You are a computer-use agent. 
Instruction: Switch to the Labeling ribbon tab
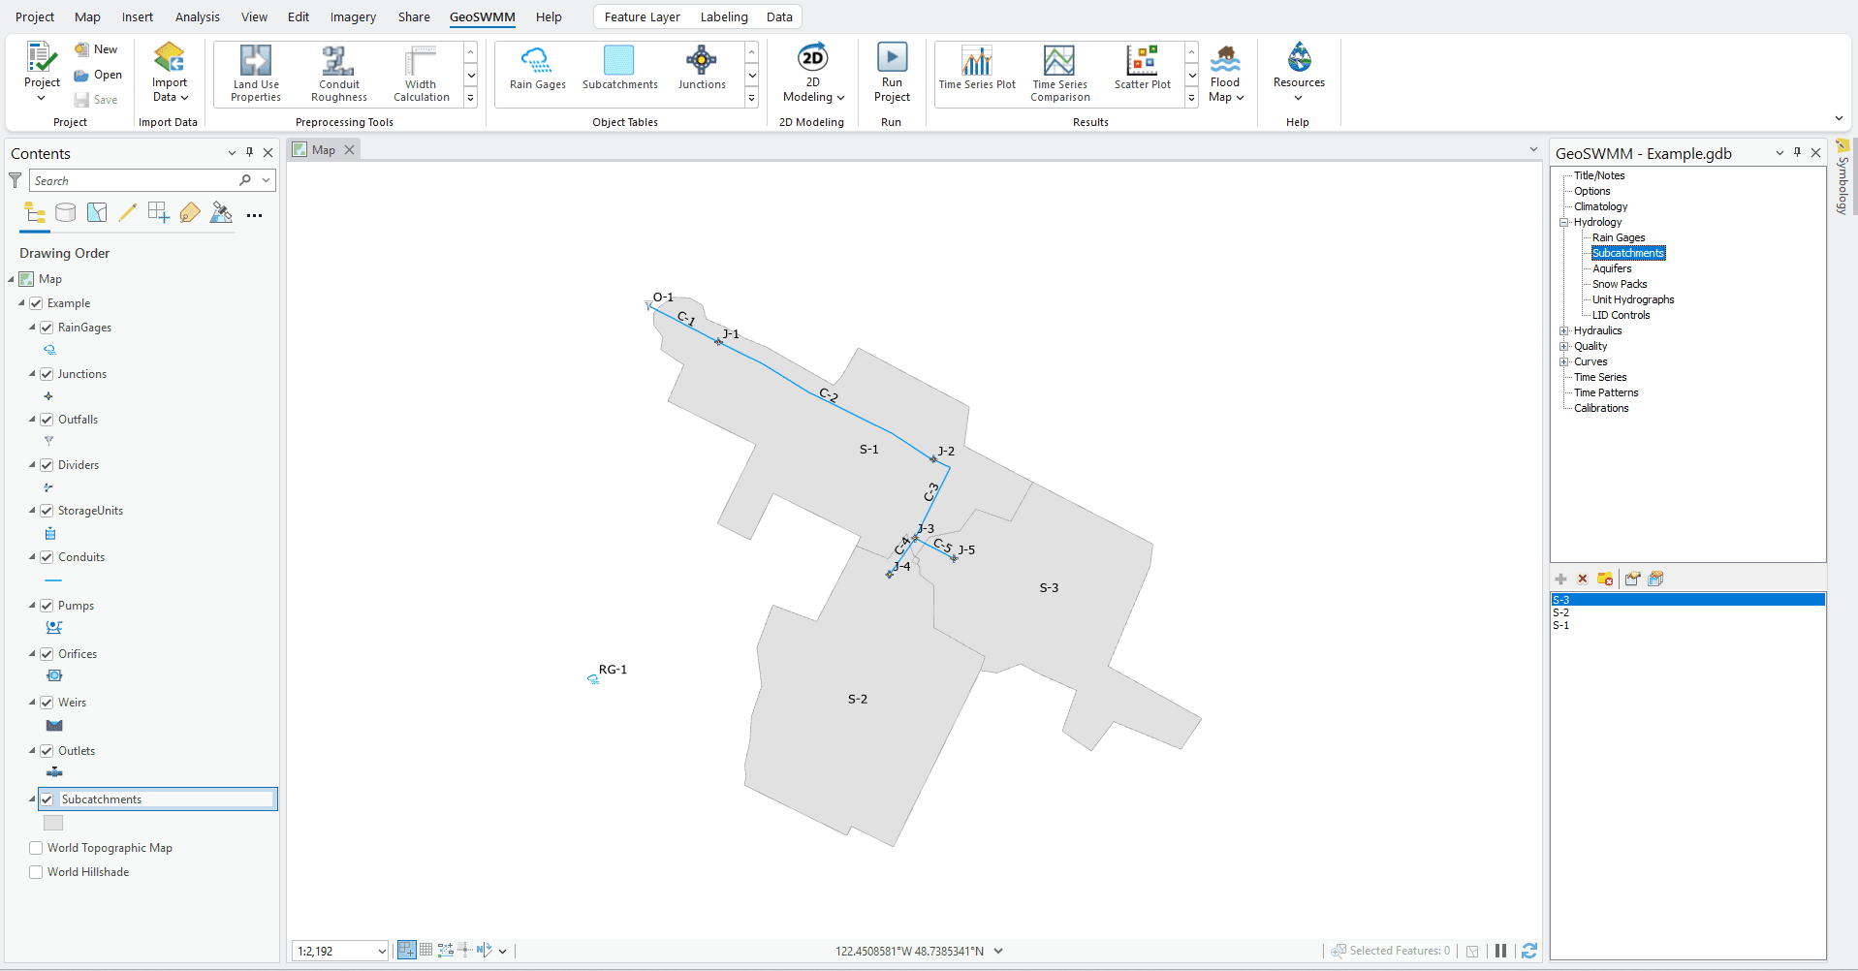click(723, 16)
